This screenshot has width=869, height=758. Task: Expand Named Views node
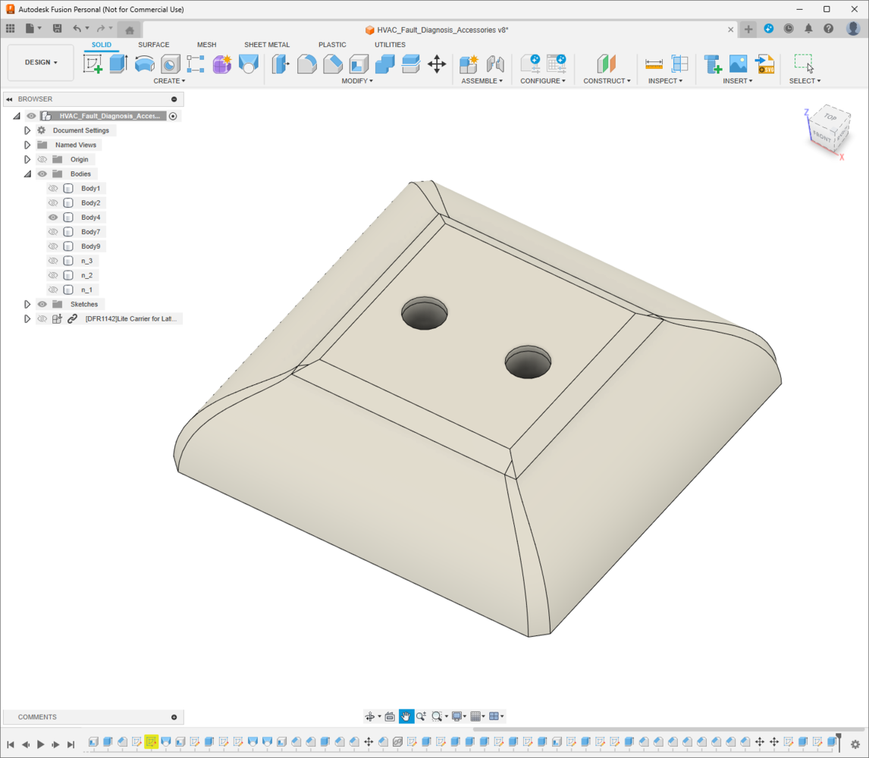(27, 145)
